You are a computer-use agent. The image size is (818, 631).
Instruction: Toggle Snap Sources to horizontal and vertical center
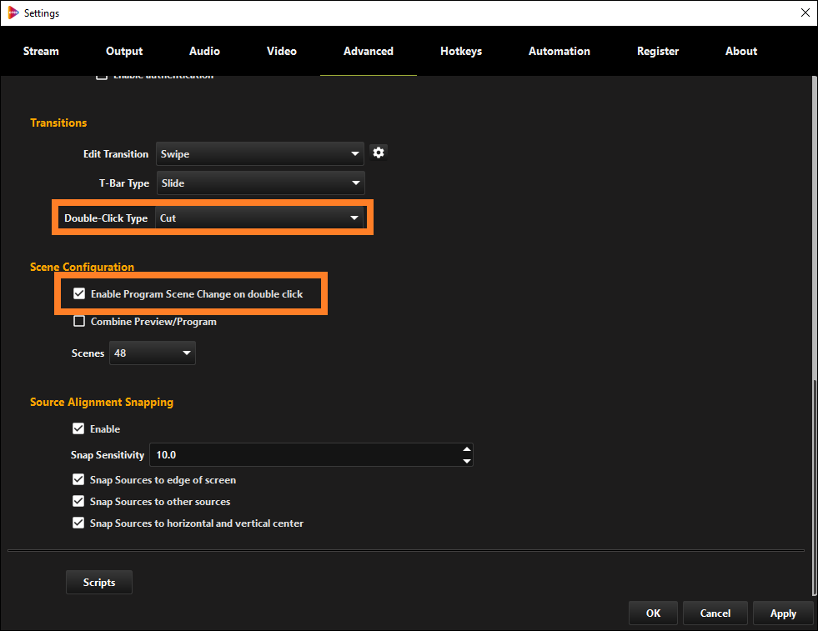click(x=78, y=523)
